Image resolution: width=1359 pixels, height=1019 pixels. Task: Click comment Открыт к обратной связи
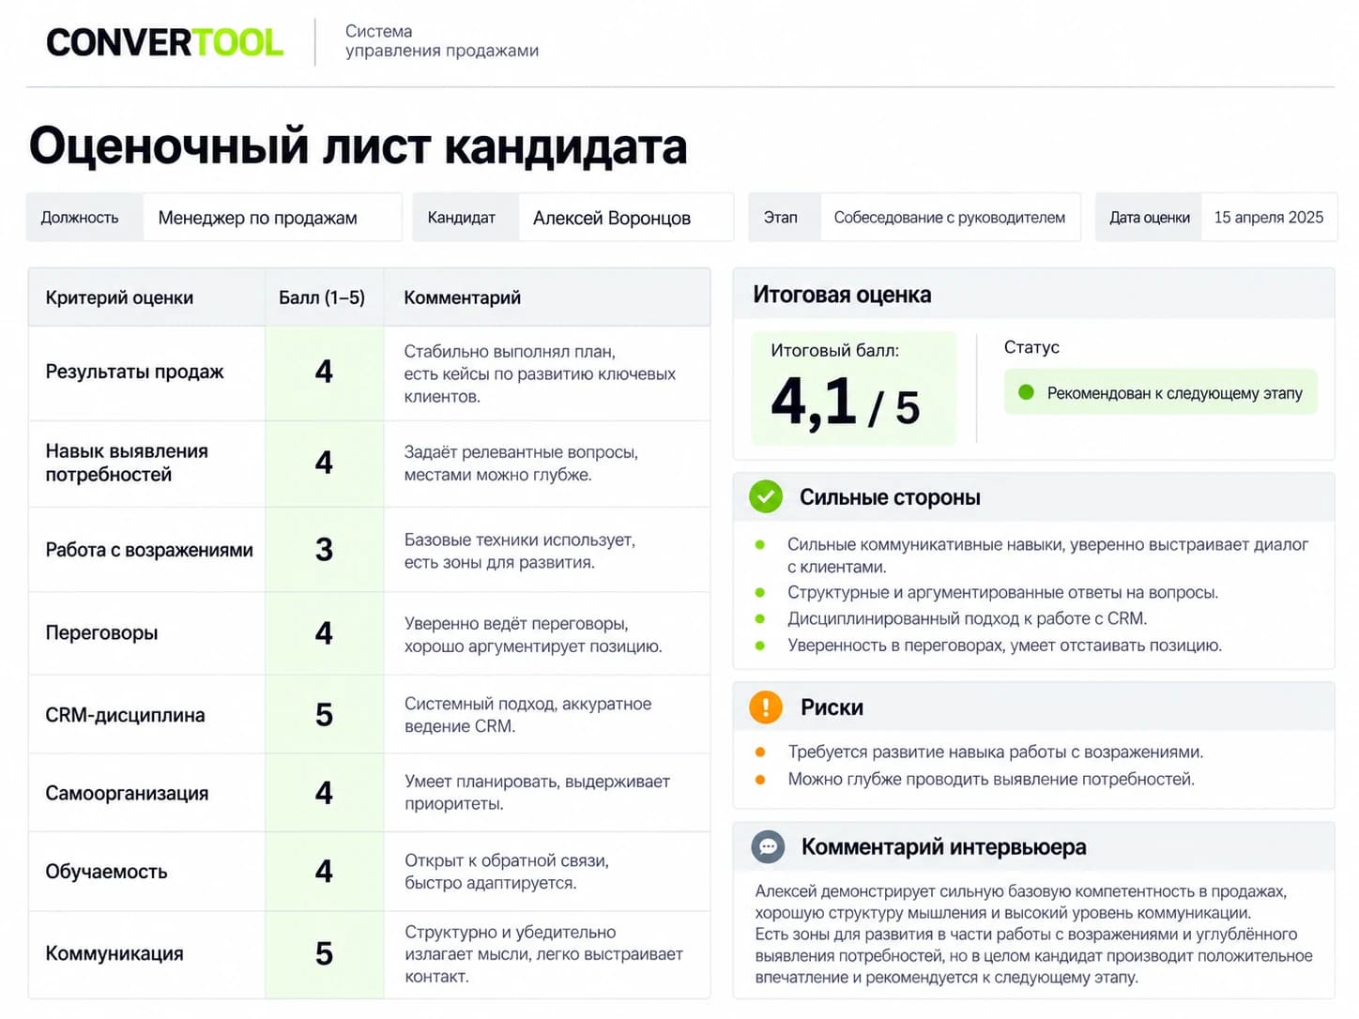507,872
